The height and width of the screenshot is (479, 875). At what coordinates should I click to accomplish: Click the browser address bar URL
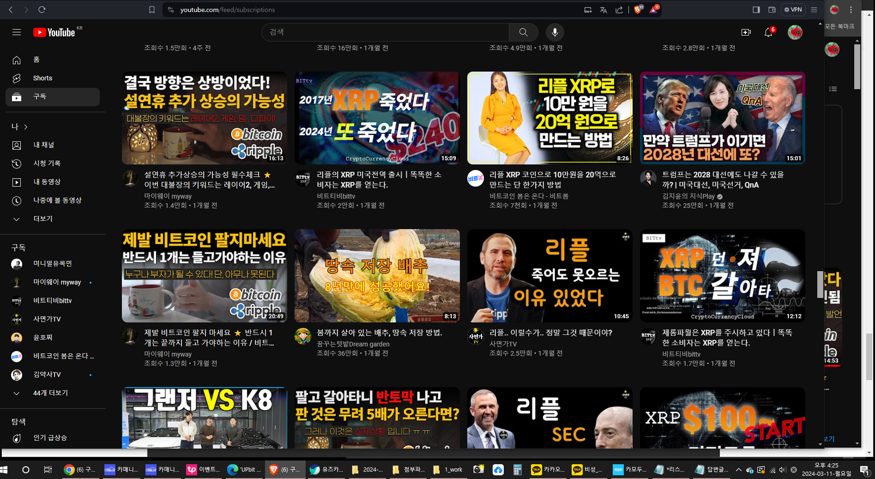(228, 10)
